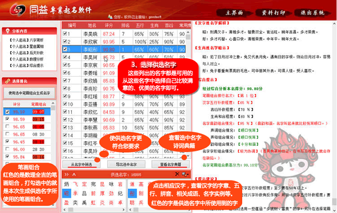Image resolution: width=337 pixels, height=213 pixels.
Task: Open the 八字简析 analysis item
Action: click(x=26, y=40)
